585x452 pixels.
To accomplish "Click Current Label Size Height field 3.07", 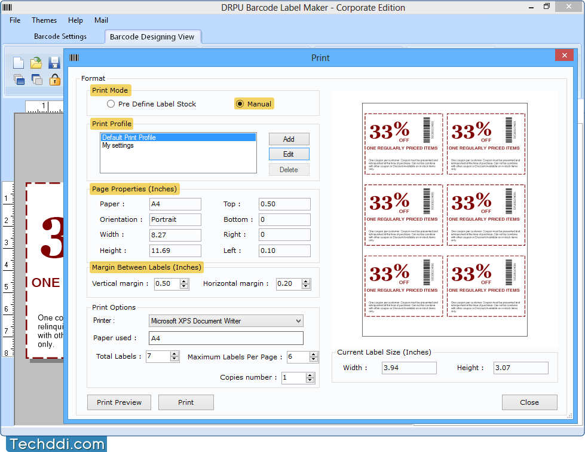I will pos(521,368).
